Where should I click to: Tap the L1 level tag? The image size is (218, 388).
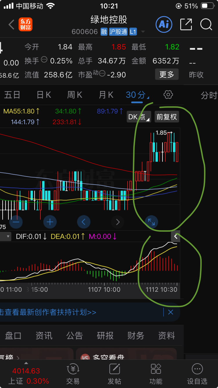[x=133, y=32]
